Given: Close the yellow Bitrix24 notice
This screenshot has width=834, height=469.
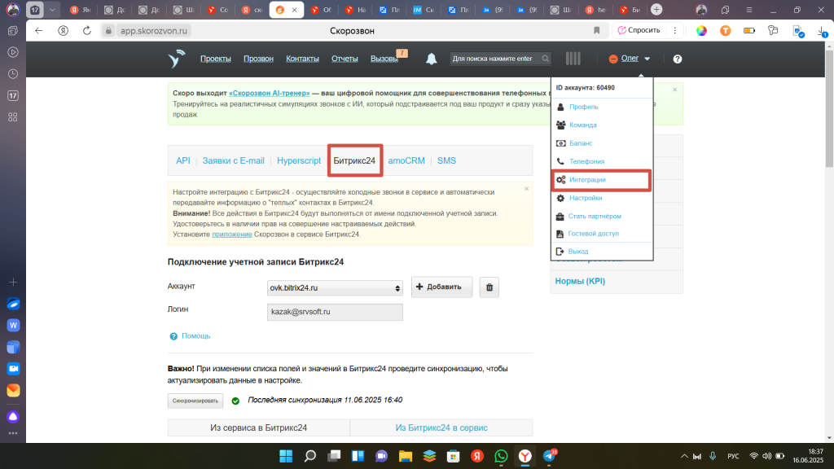Looking at the screenshot, I should 527,189.
